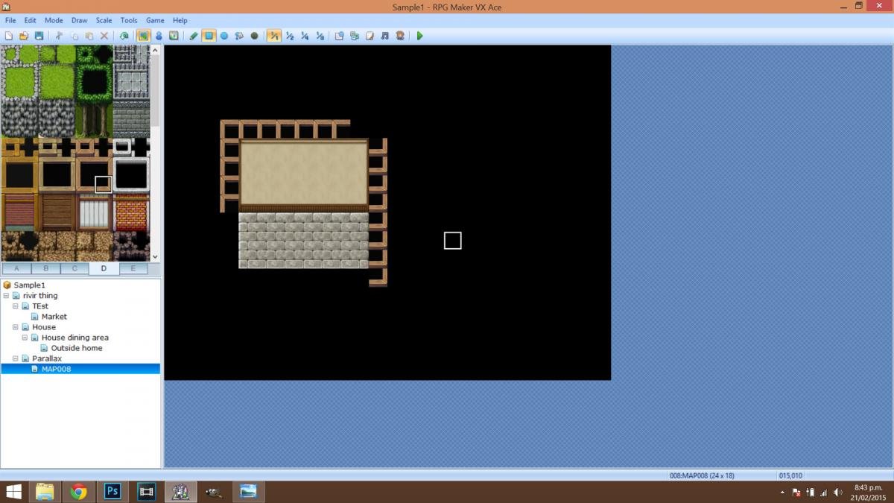The height and width of the screenshot is (503, 894).
Task: Open the Windows Start button
Action: click(13, 492)
